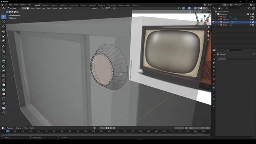The height and width of the screenshot is (144, 256).
Task: Switch to face select mode
Action: pos(28,8)
